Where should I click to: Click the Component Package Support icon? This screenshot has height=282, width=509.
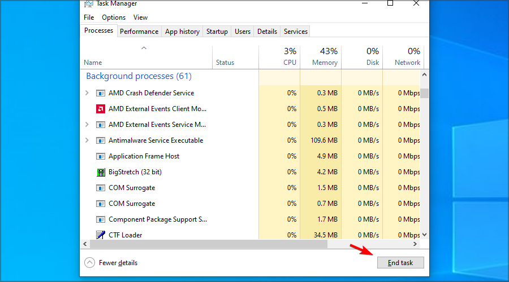pyautogui.click(x=101, y=219)
